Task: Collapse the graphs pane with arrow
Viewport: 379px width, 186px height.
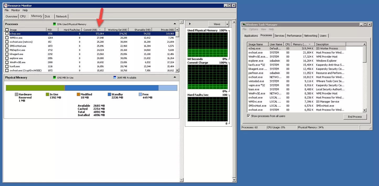Action: pyautogui.click(x=190, y=24)
